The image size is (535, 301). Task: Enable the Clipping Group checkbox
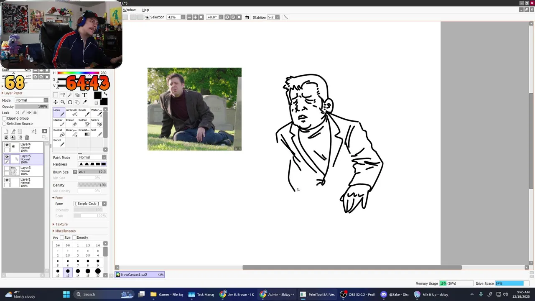pos(4,118)
